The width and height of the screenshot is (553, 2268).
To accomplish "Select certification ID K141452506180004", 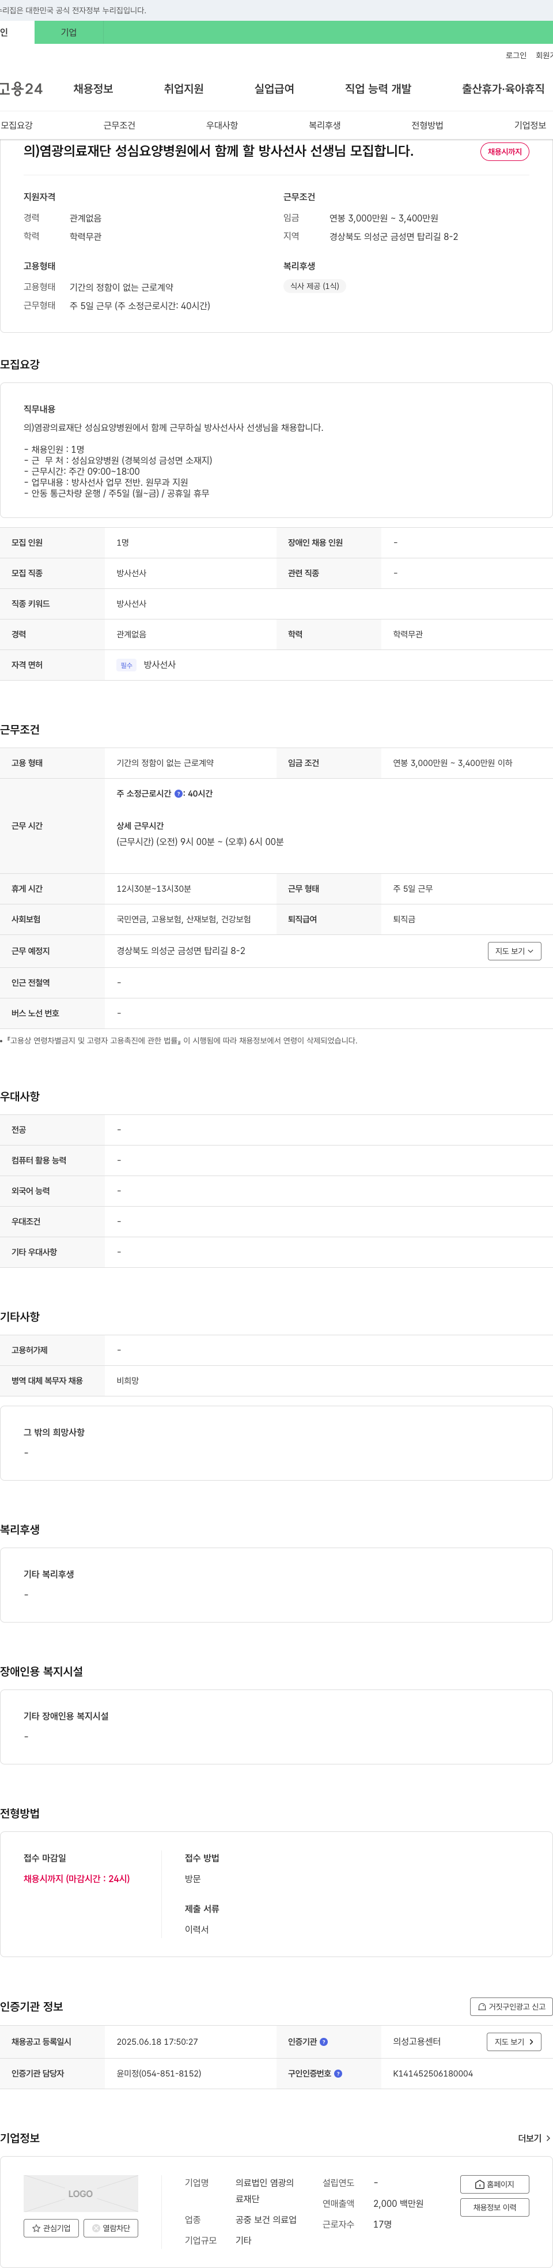I will tap(433, 2074).
